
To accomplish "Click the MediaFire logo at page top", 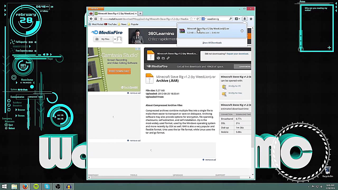I will pyautogui.click(x=107, y=32).
